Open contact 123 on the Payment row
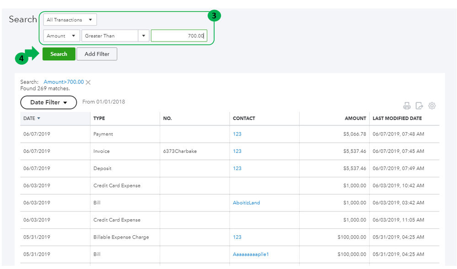457x269 pixels. pos(237,134)
